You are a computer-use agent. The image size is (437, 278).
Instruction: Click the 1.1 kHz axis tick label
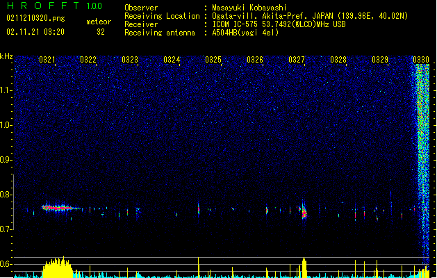click(x=6, y=90)
